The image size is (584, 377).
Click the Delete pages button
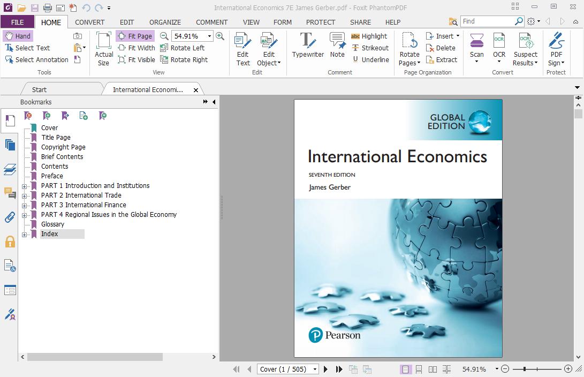441,48
